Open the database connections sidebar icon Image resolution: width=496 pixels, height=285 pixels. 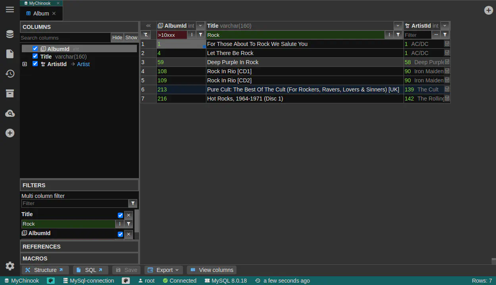10,34
